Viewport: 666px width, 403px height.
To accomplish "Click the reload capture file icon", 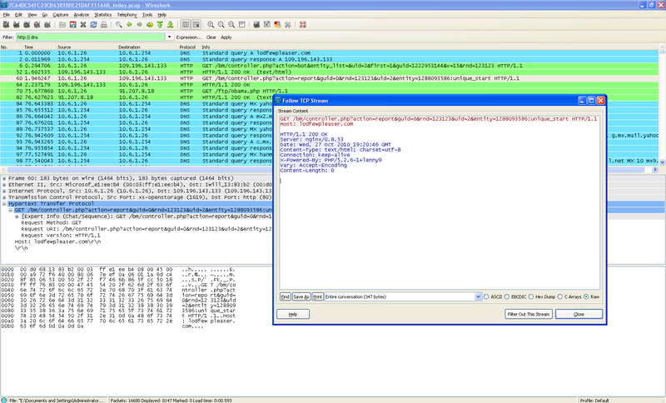I will (x=92, y=25).
